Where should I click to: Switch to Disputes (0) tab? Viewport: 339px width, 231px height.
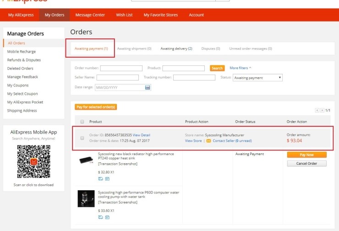click(211, 48)
